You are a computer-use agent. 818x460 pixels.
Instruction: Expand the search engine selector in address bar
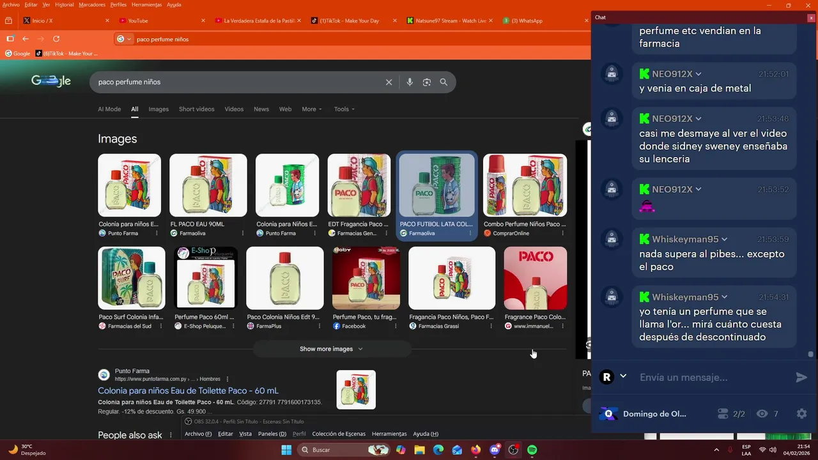[x=124, y=39]
